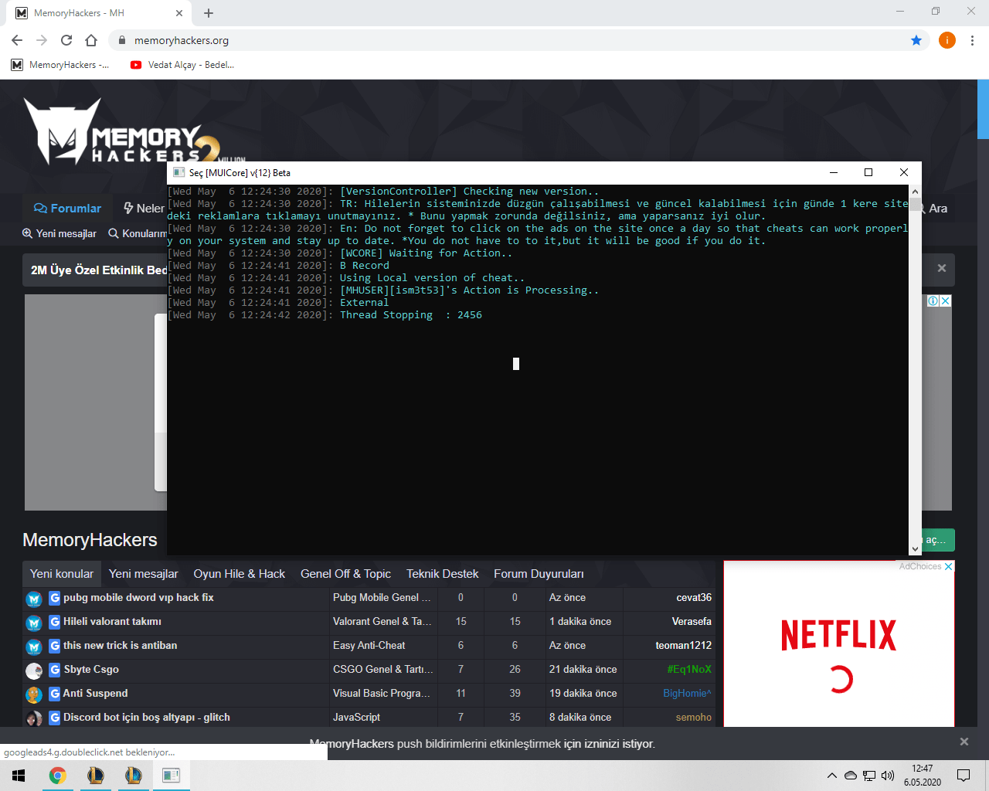Open thread 'Hileli valorant takımı'

(112, 622)
